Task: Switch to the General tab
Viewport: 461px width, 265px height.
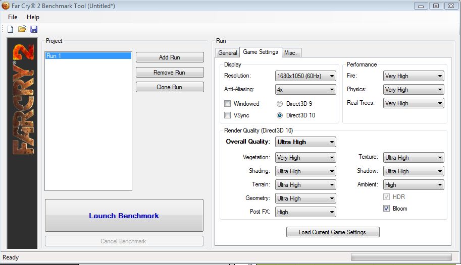Action: tap(228, 53)
